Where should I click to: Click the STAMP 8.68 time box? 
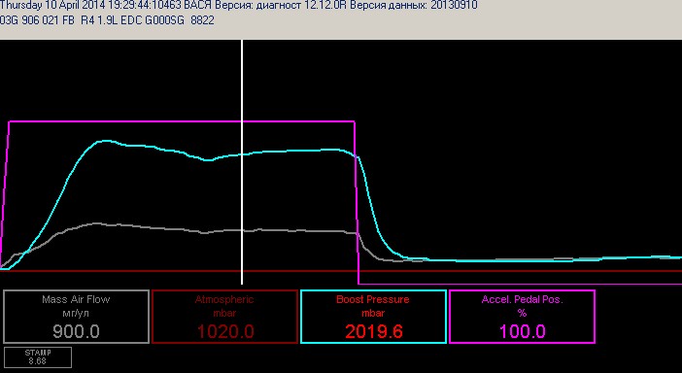[x=38, y=356]
